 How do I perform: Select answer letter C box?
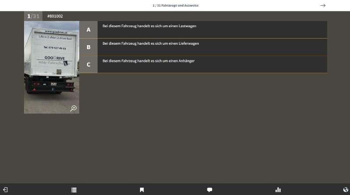88,64
